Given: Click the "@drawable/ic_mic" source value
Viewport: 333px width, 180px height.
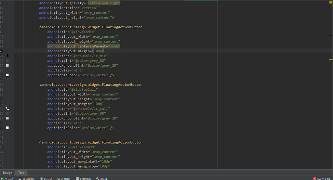Looking at the screenshot, I should 90,56.
